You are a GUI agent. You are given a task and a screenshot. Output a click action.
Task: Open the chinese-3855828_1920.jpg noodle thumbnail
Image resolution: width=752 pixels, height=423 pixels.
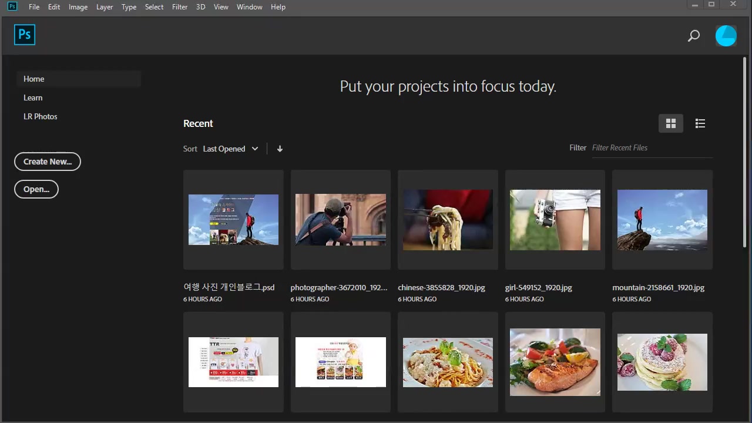tap(448, 220)
